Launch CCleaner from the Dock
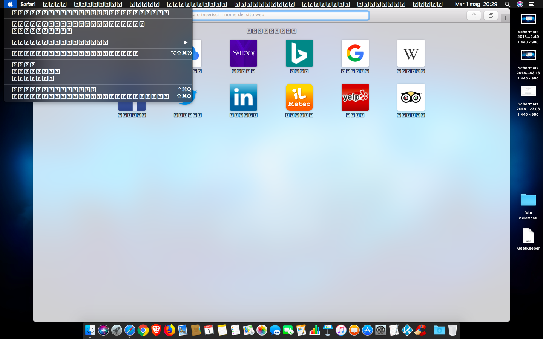 420,330
